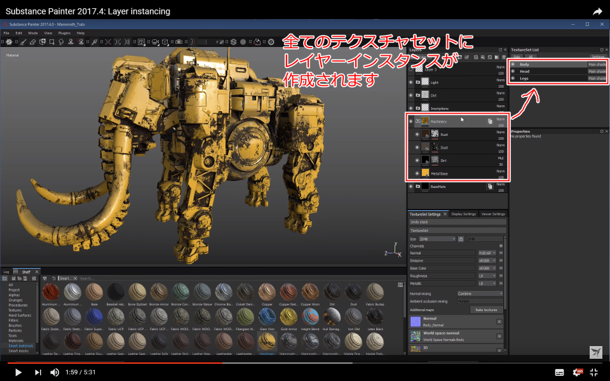Delete layer using Layers panel trash icon
This screenshot has width=610, height=381.
tap(504, 57)
